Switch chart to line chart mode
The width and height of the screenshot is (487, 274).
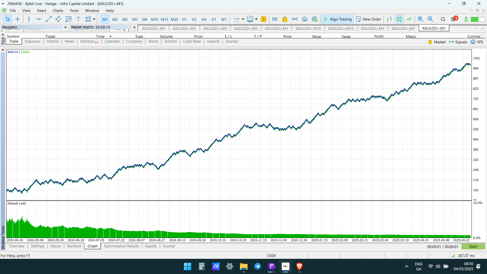point(409,19)
